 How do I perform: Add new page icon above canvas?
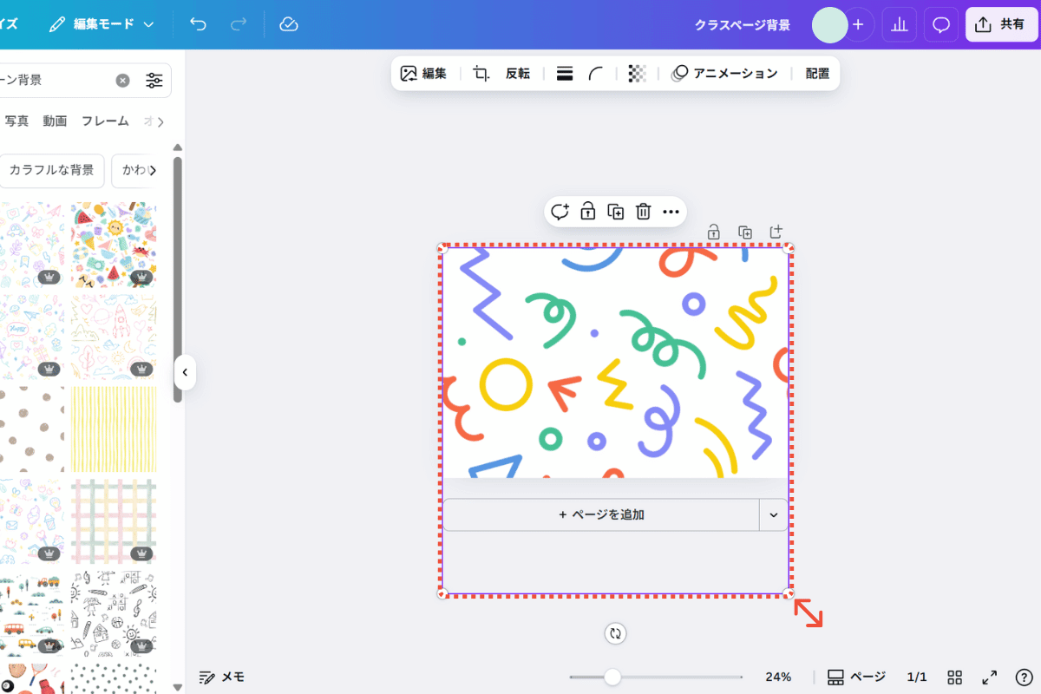776,232
